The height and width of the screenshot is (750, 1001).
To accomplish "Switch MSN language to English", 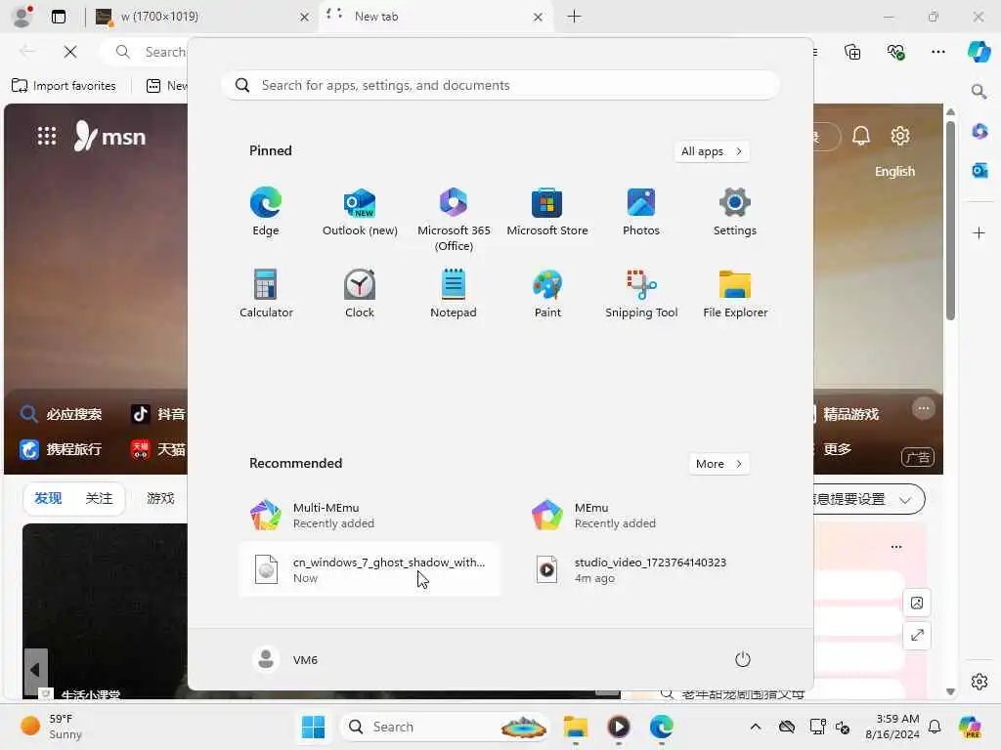I will pyautogui.click(x=894, y=172).
